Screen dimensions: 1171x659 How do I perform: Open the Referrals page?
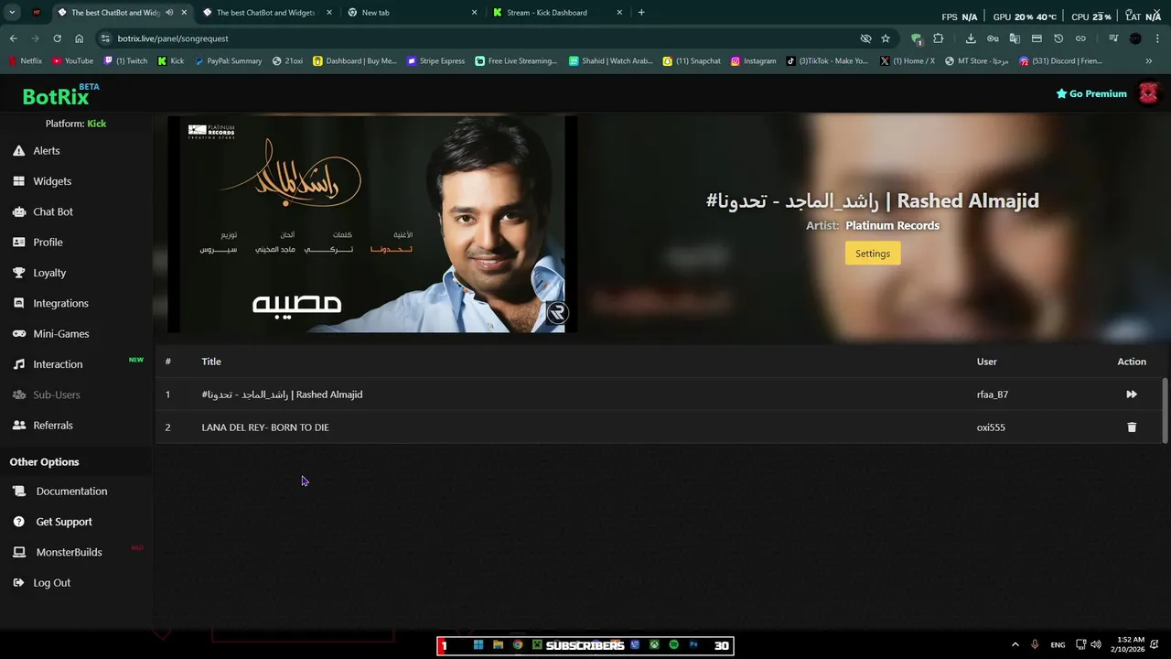coord(53,426)
